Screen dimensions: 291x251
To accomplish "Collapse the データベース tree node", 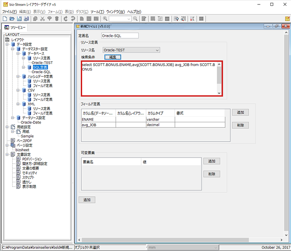I will pos(18,53).
